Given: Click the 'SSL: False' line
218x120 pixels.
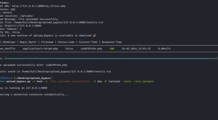Looking at the screenshot, I should (x=10, y=32).
